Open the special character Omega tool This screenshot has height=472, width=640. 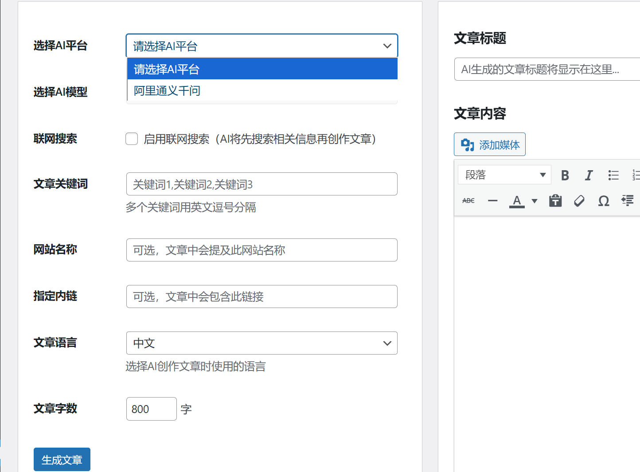tap(604, 201)
